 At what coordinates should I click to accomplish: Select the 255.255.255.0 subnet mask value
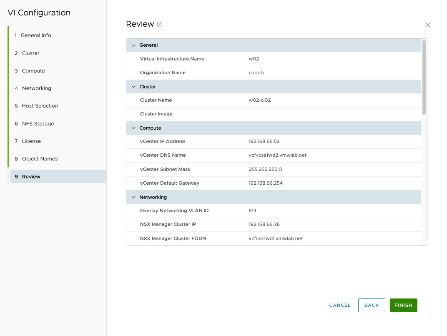[x=265, y=169]
